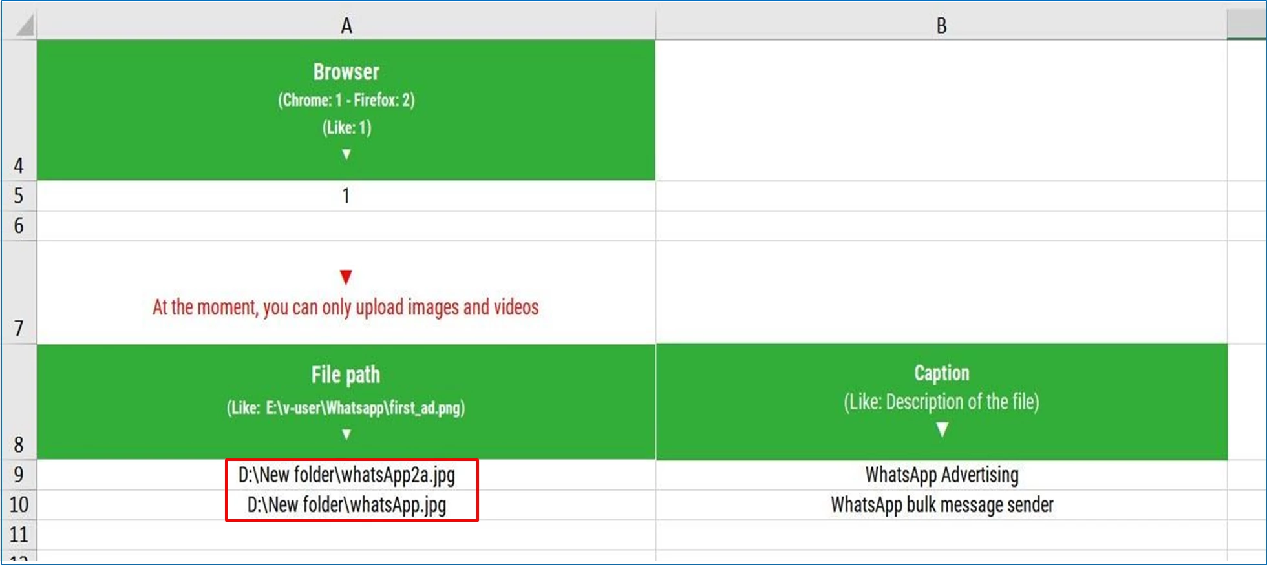Select the green Caption header cell
The width and height of the screenshot is (1267, 565).
click(x=941, y=402)
